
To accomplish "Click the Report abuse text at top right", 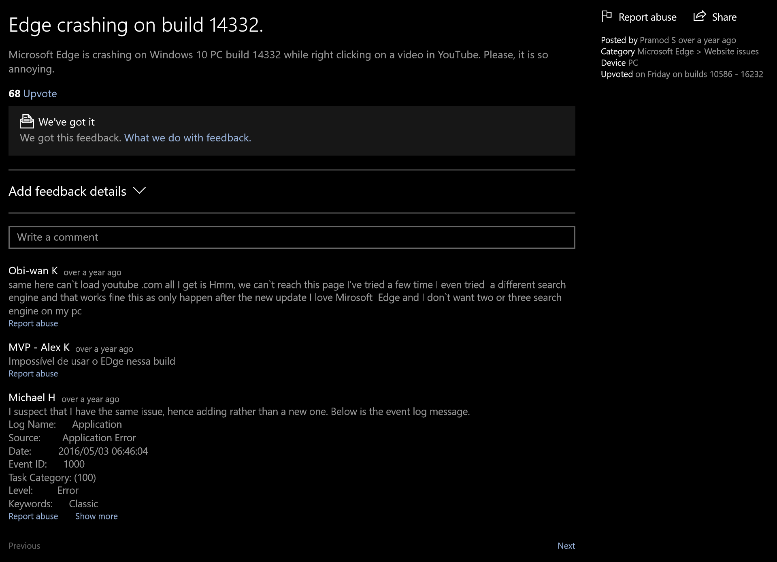I will (647, 17).
